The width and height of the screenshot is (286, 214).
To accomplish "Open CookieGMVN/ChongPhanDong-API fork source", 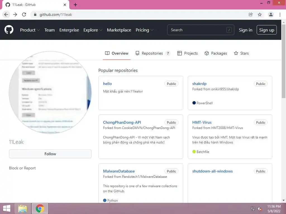I will pos(149,128).
